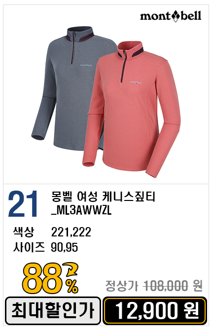The width and height of the screenshot is (212, 330).
Task: Click the small logo on gray shirt
Action: pos(86,65)
